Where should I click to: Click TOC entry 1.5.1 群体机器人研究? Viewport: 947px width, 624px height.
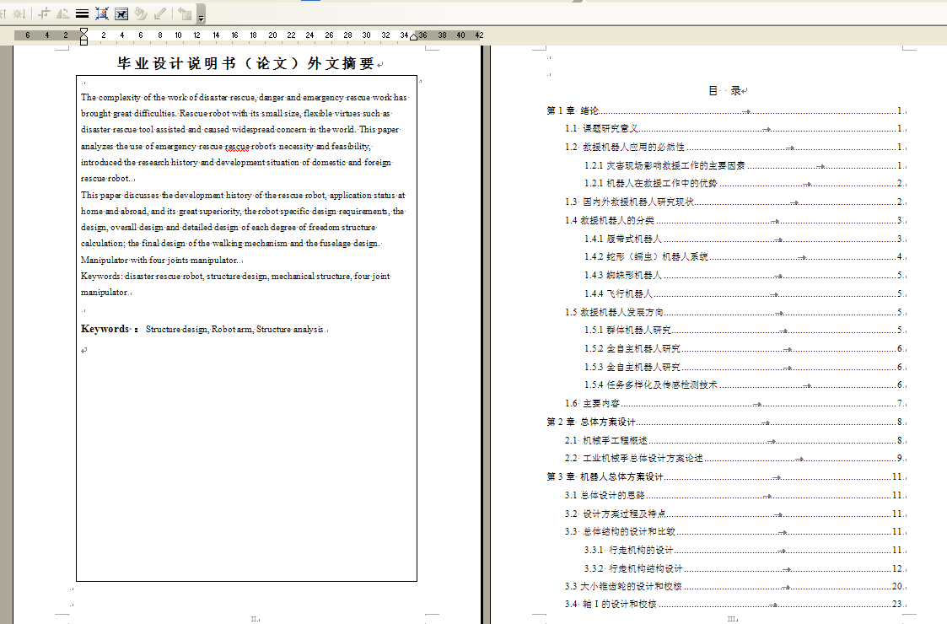[743, 330]
